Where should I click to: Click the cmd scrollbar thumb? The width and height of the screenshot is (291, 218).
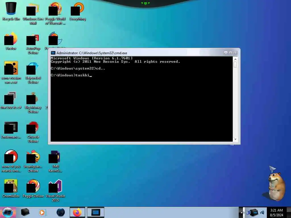coord(235,64)
